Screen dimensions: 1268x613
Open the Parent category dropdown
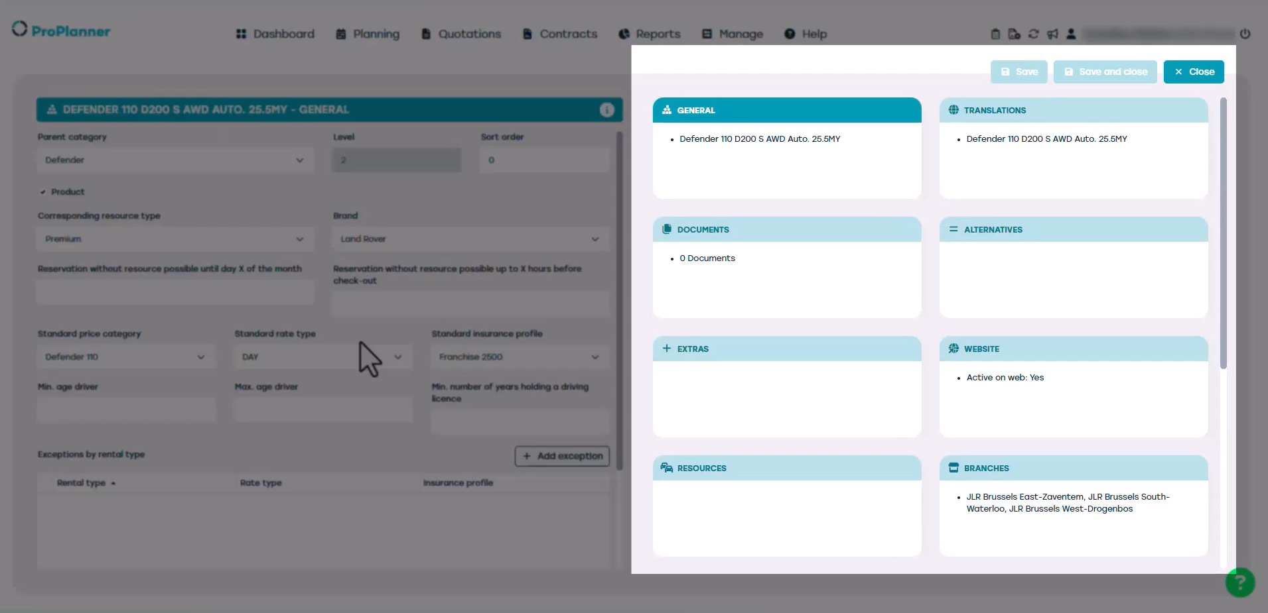[175, 160]
